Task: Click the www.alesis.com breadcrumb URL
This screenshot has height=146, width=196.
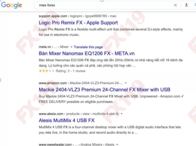Action: (x=51, y=114)
